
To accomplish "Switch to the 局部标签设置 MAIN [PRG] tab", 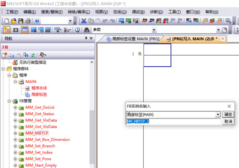I will coord(133,39).
